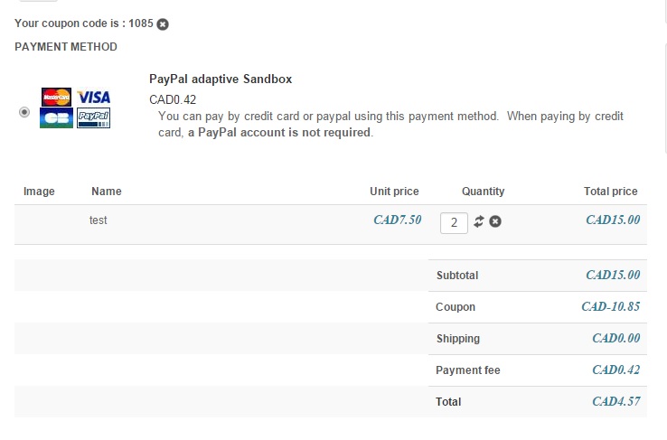Click the Unit price column header
This screenshot has width=667, height=440.
(x=394, y=192)
